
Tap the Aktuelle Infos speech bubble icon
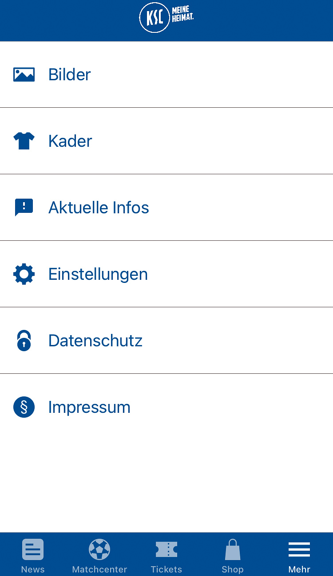24,208
